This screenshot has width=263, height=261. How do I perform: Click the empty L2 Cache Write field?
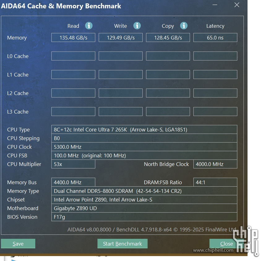pos(121,93)
